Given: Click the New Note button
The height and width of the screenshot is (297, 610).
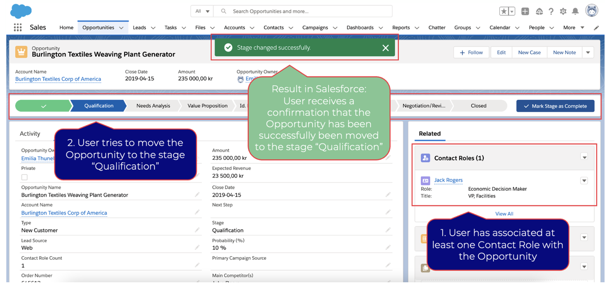Looking at the screenshot, I should click(565, 52).
